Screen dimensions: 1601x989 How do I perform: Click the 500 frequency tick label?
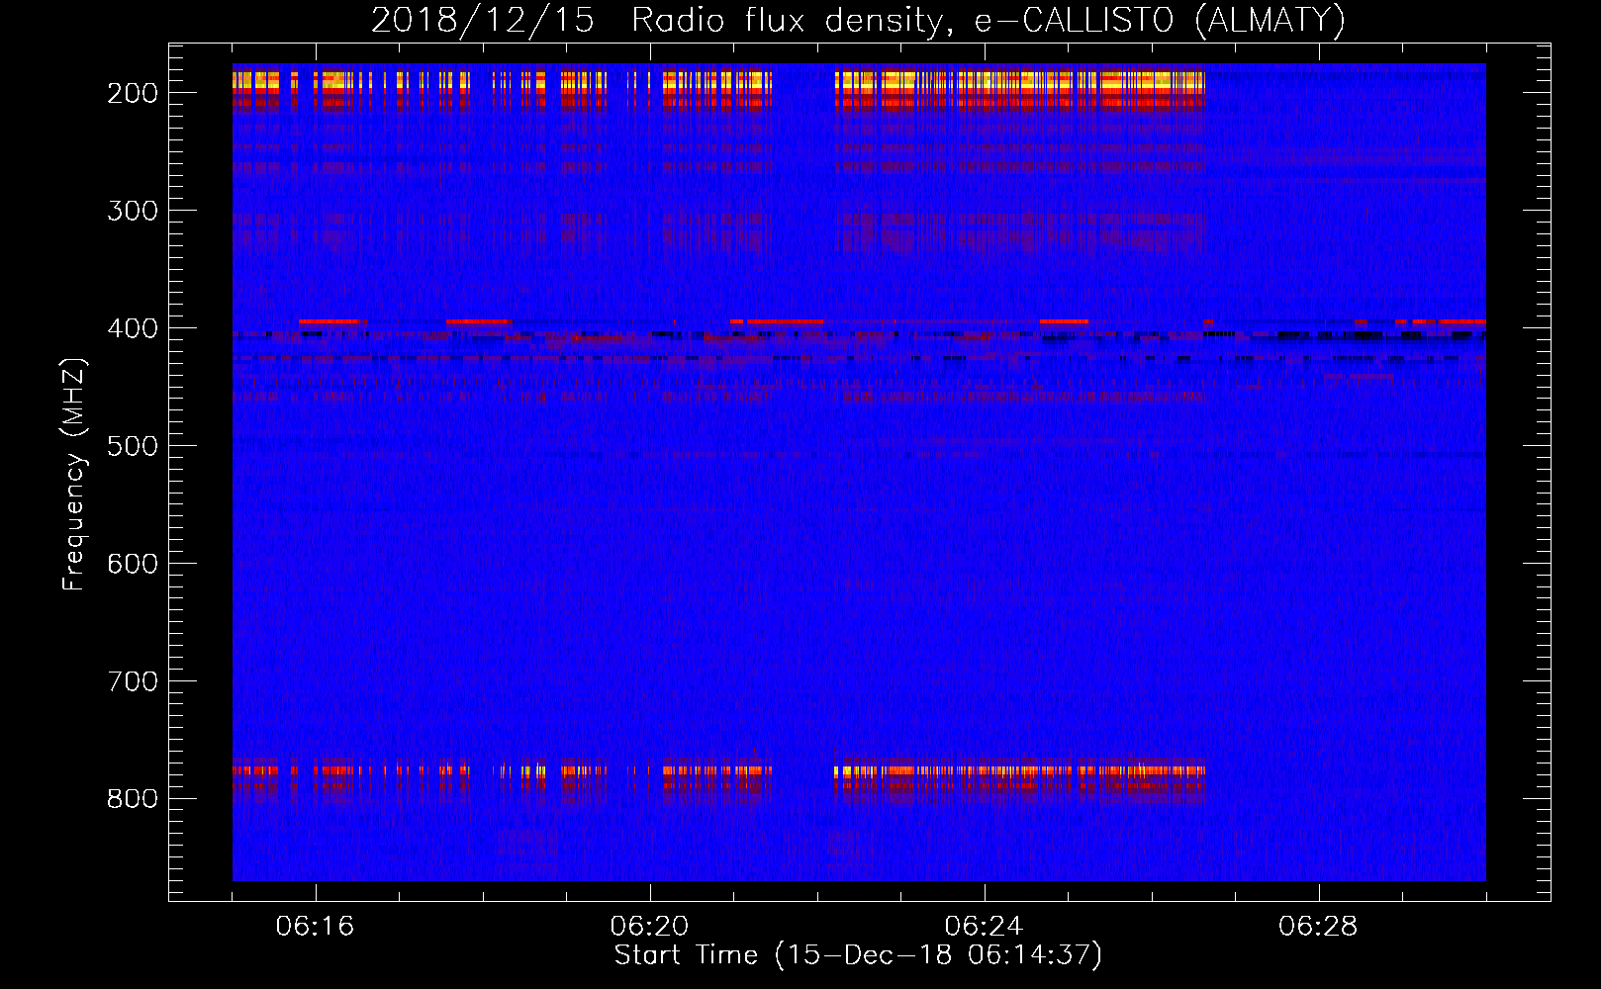pyautogui.click(x=133, y=446)
